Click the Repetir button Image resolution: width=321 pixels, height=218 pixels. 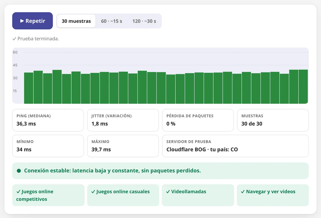pos(32,21)
